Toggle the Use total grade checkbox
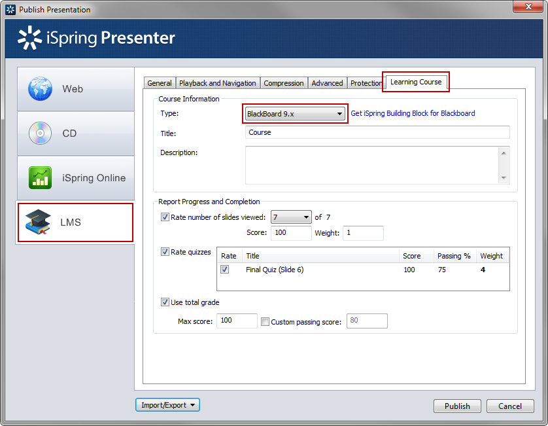 click(x=165, y=302)
